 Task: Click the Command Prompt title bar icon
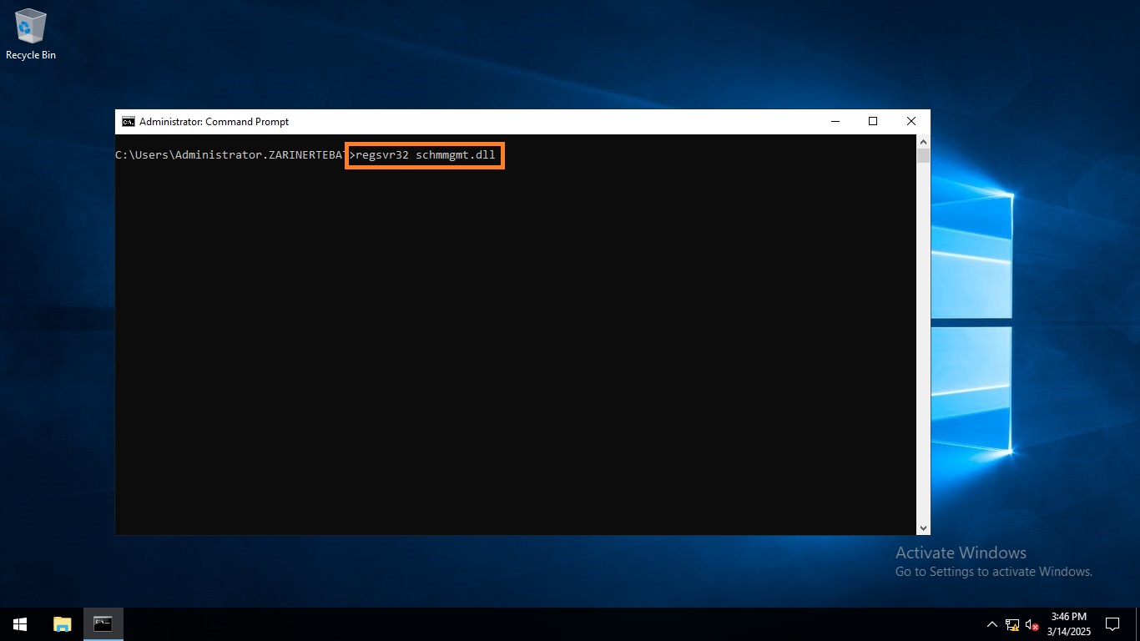point(128,122)
